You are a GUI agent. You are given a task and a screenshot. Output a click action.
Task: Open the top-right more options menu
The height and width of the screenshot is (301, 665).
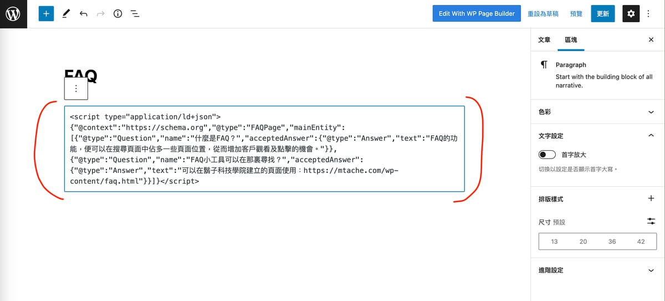pos(649,14)
